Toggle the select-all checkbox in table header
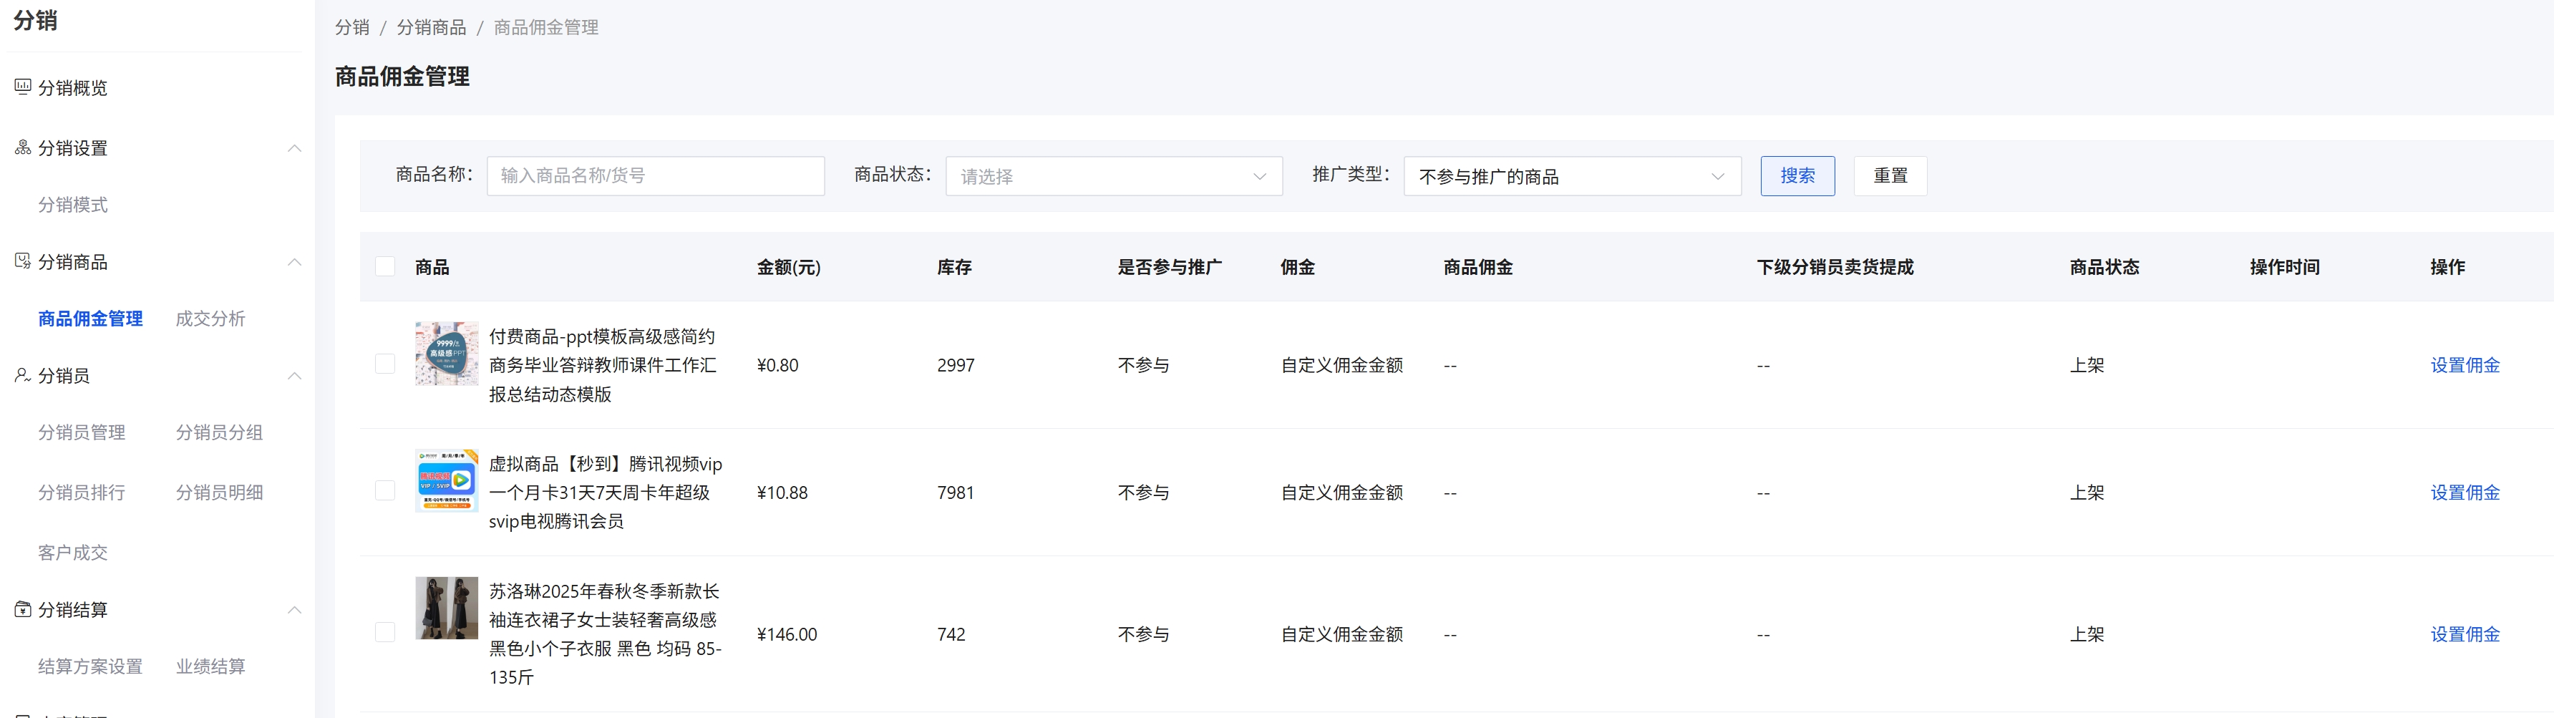2554x718 pixels. [x=386, y=266]
